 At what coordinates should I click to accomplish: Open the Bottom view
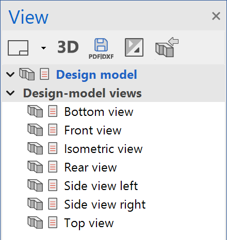(x=99, y=112)
